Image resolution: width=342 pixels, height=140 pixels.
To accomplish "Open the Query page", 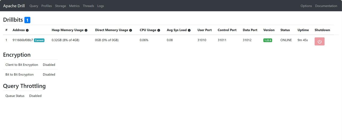I will tap(34, 6).
